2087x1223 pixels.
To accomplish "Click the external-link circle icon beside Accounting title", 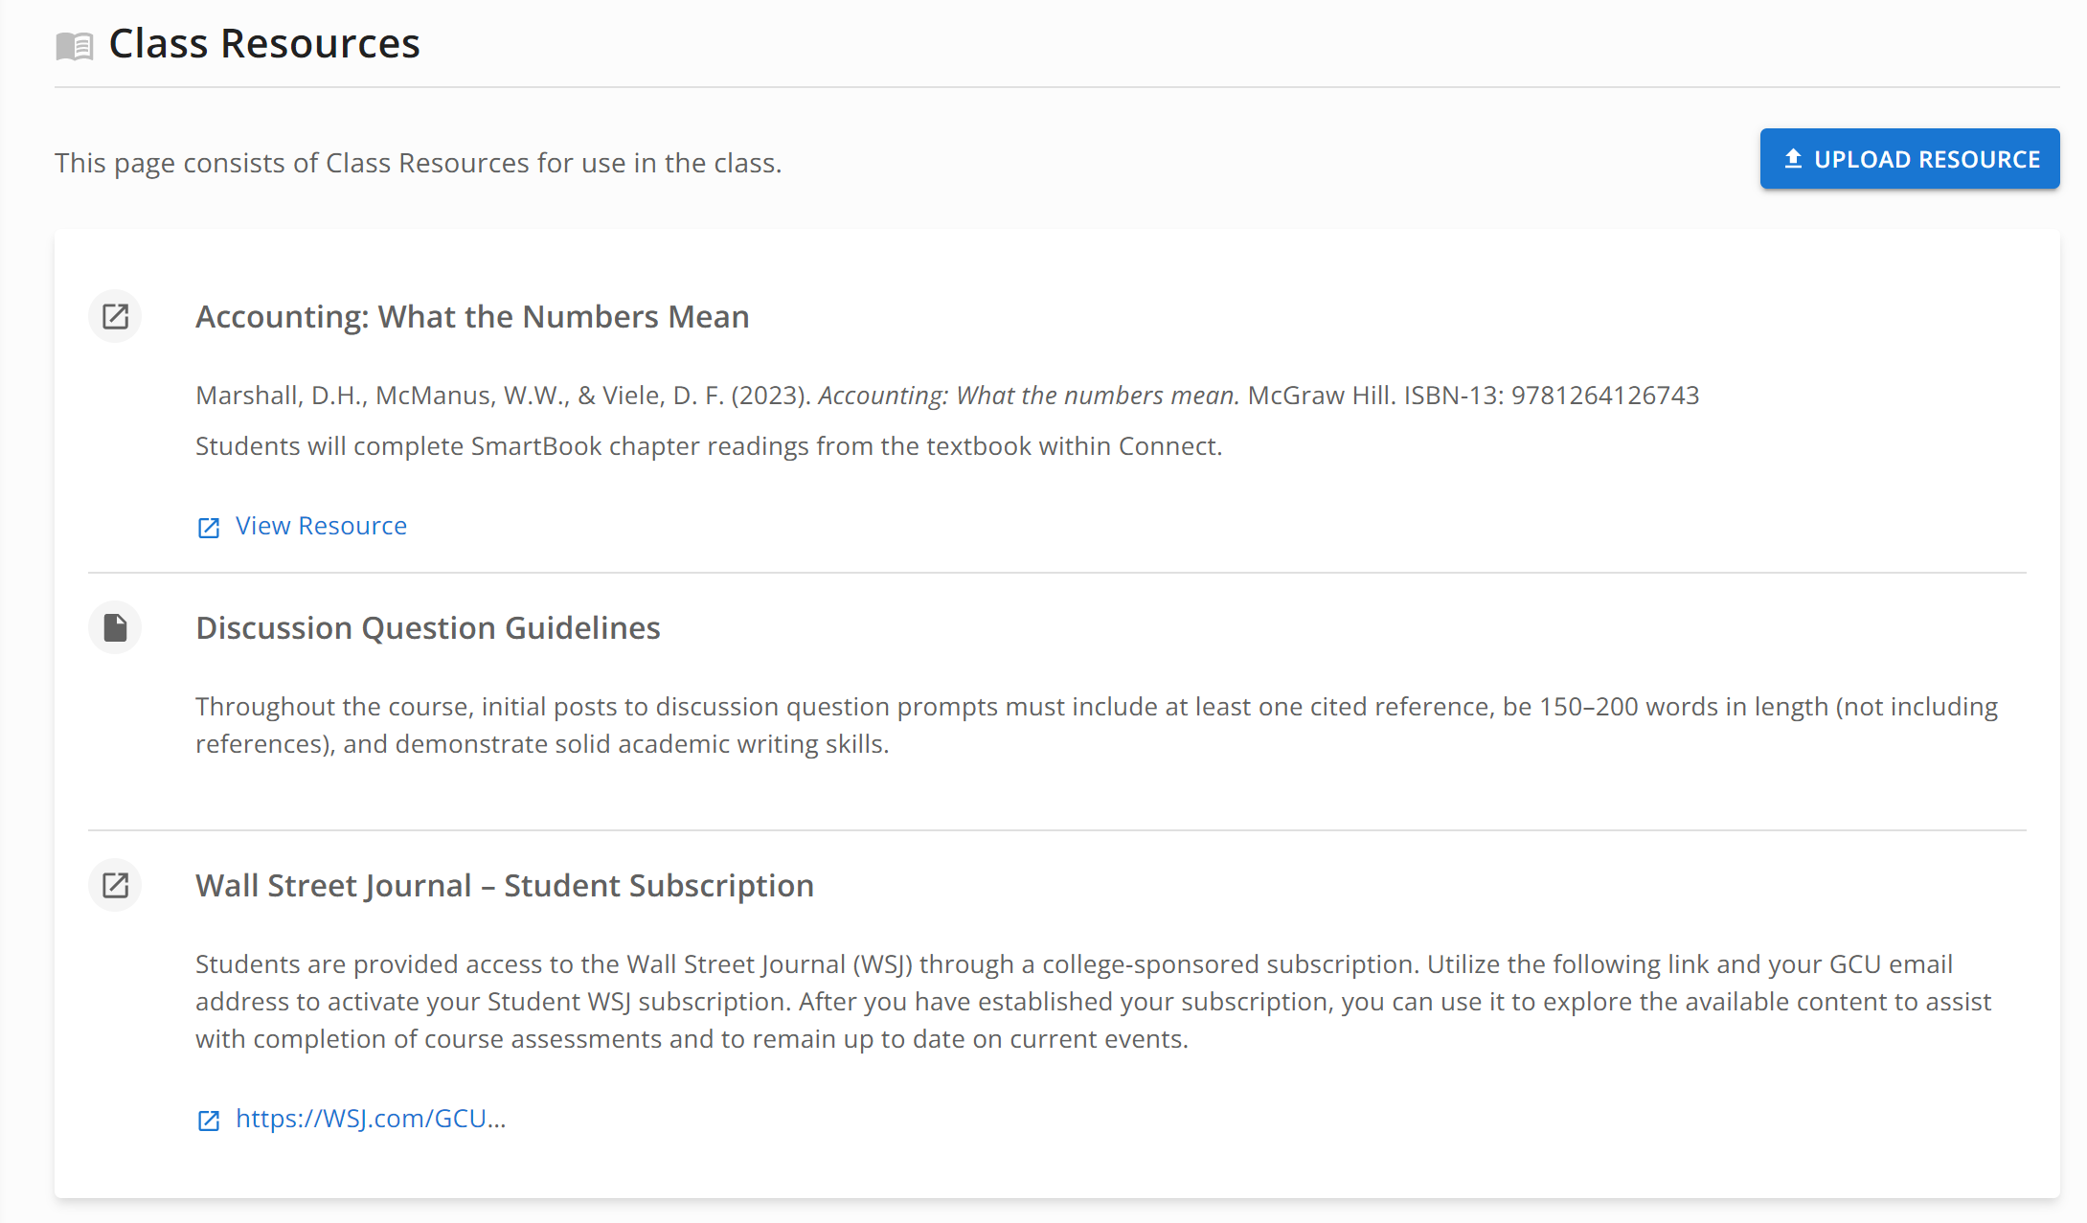I will point(115,316).
